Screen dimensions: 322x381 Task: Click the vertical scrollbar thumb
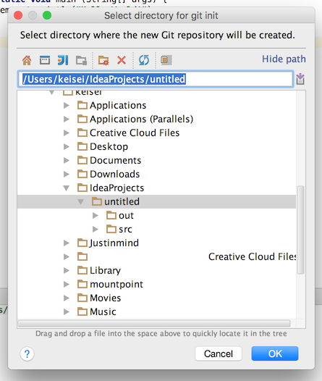tap(301, 230)
